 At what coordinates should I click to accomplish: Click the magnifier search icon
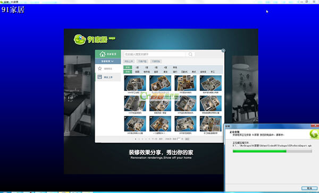pos(190,54)
